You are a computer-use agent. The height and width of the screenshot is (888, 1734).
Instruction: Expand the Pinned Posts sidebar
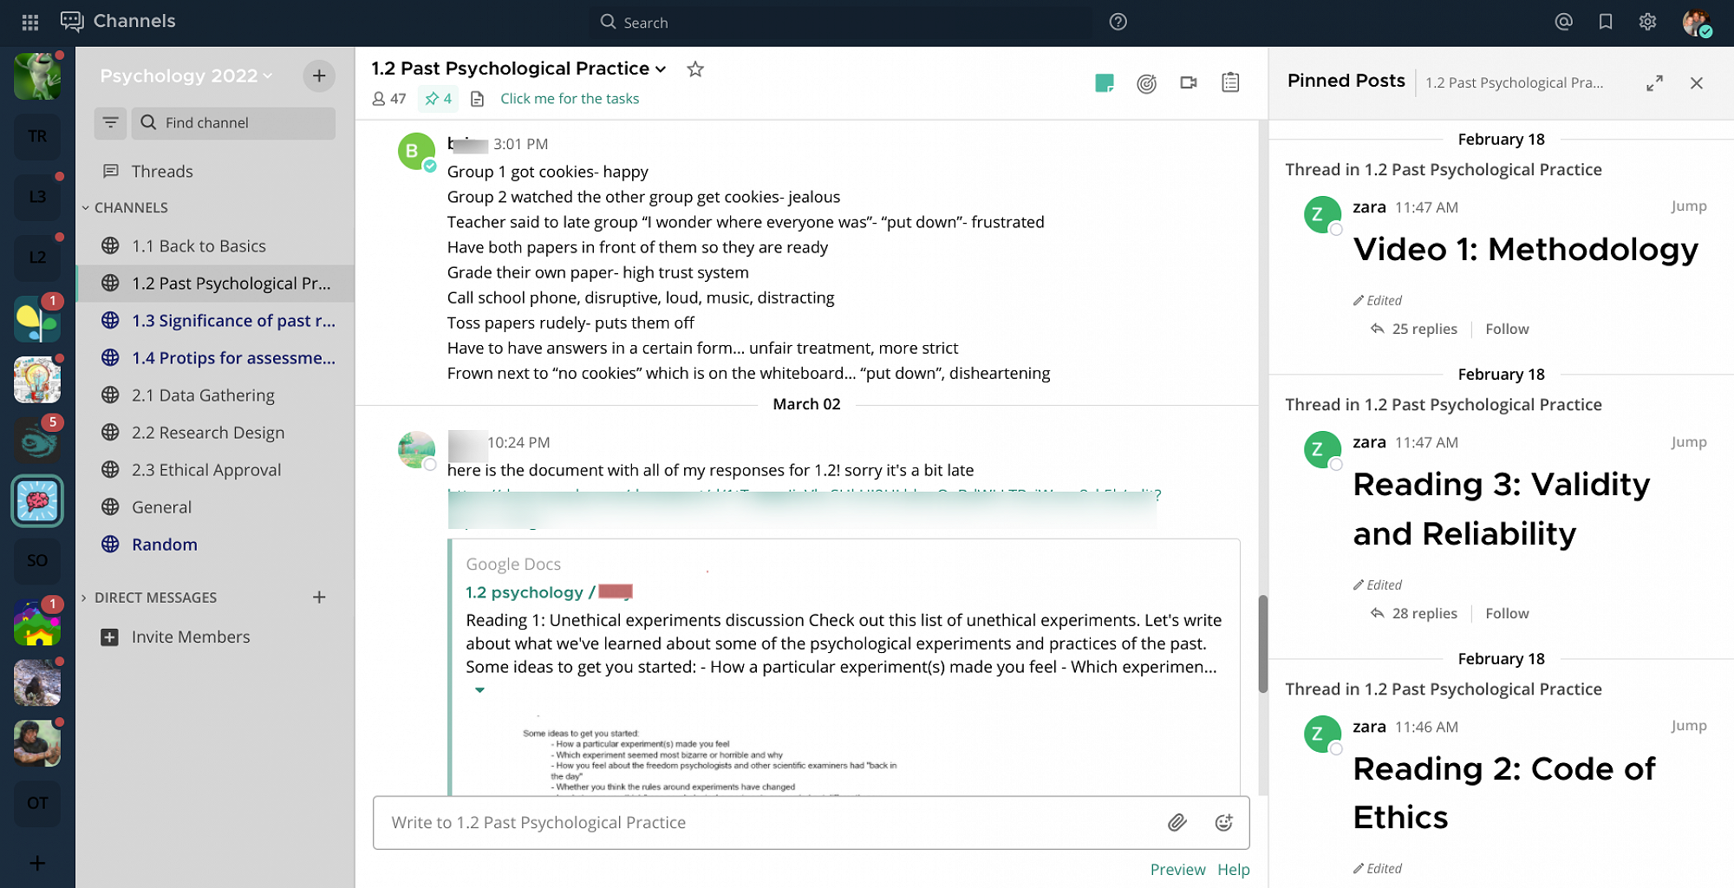pos(1654,83)
